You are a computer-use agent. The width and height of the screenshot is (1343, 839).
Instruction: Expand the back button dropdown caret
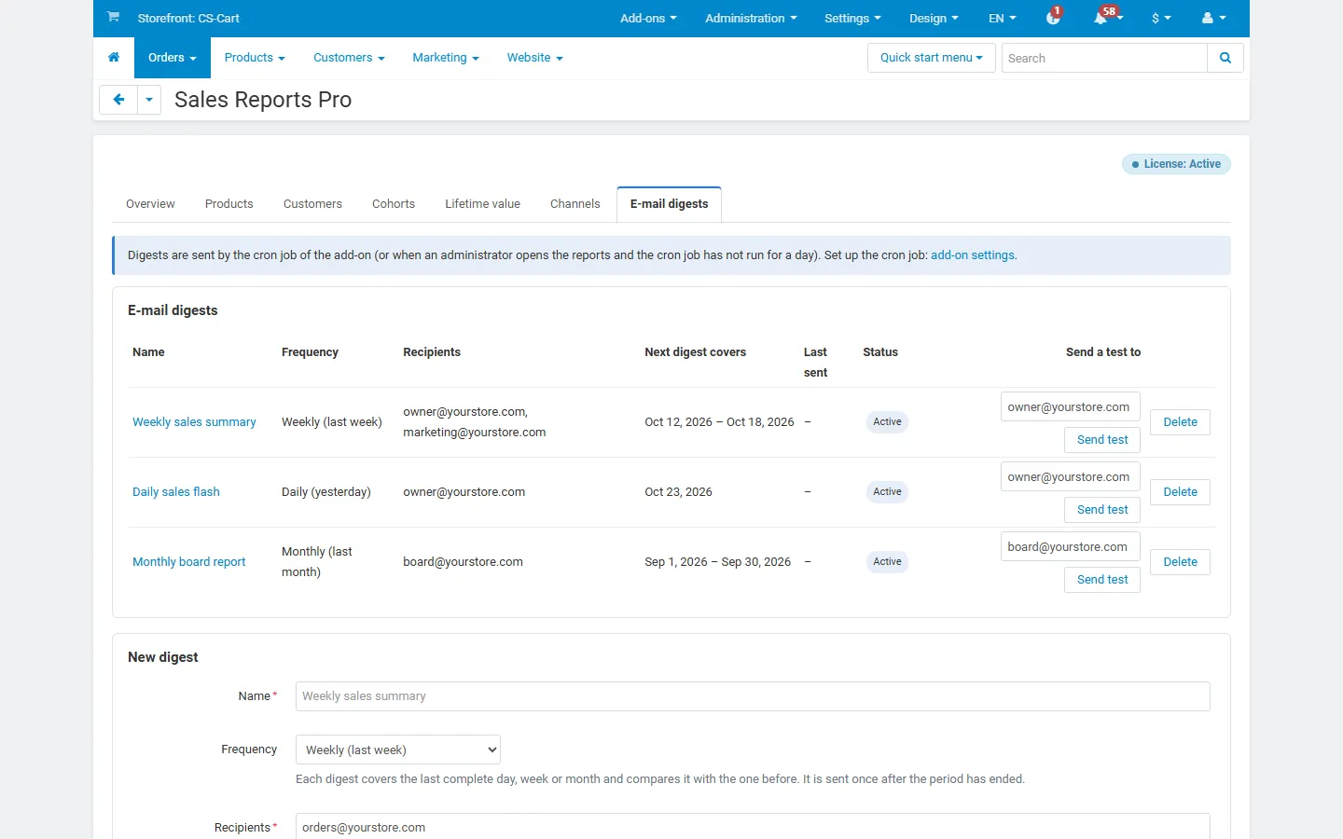(149, 100)
